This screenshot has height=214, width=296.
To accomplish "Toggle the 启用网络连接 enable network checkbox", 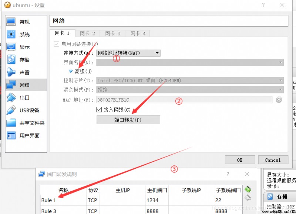I will [x=57, y=44].
